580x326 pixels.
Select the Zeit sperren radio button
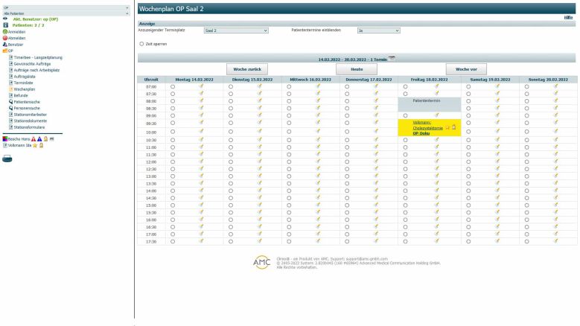pos(141,43)
